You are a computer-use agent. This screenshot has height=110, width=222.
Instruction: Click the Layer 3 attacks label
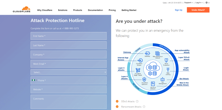121,69
